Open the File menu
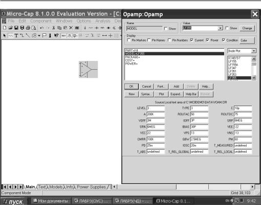This screenshot has width=261, height=205. coord(11,21)
